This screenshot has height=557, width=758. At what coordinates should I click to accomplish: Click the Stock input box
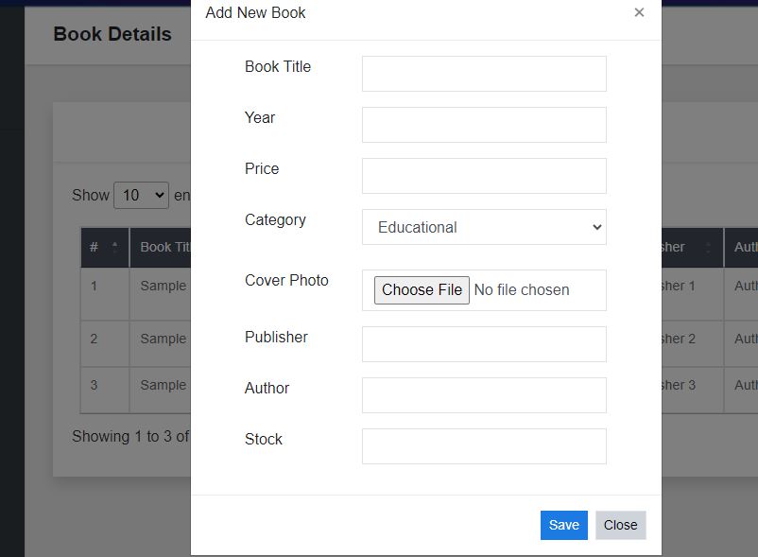(483, 445)
